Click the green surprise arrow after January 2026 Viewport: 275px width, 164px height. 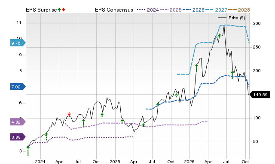point(197,68)
